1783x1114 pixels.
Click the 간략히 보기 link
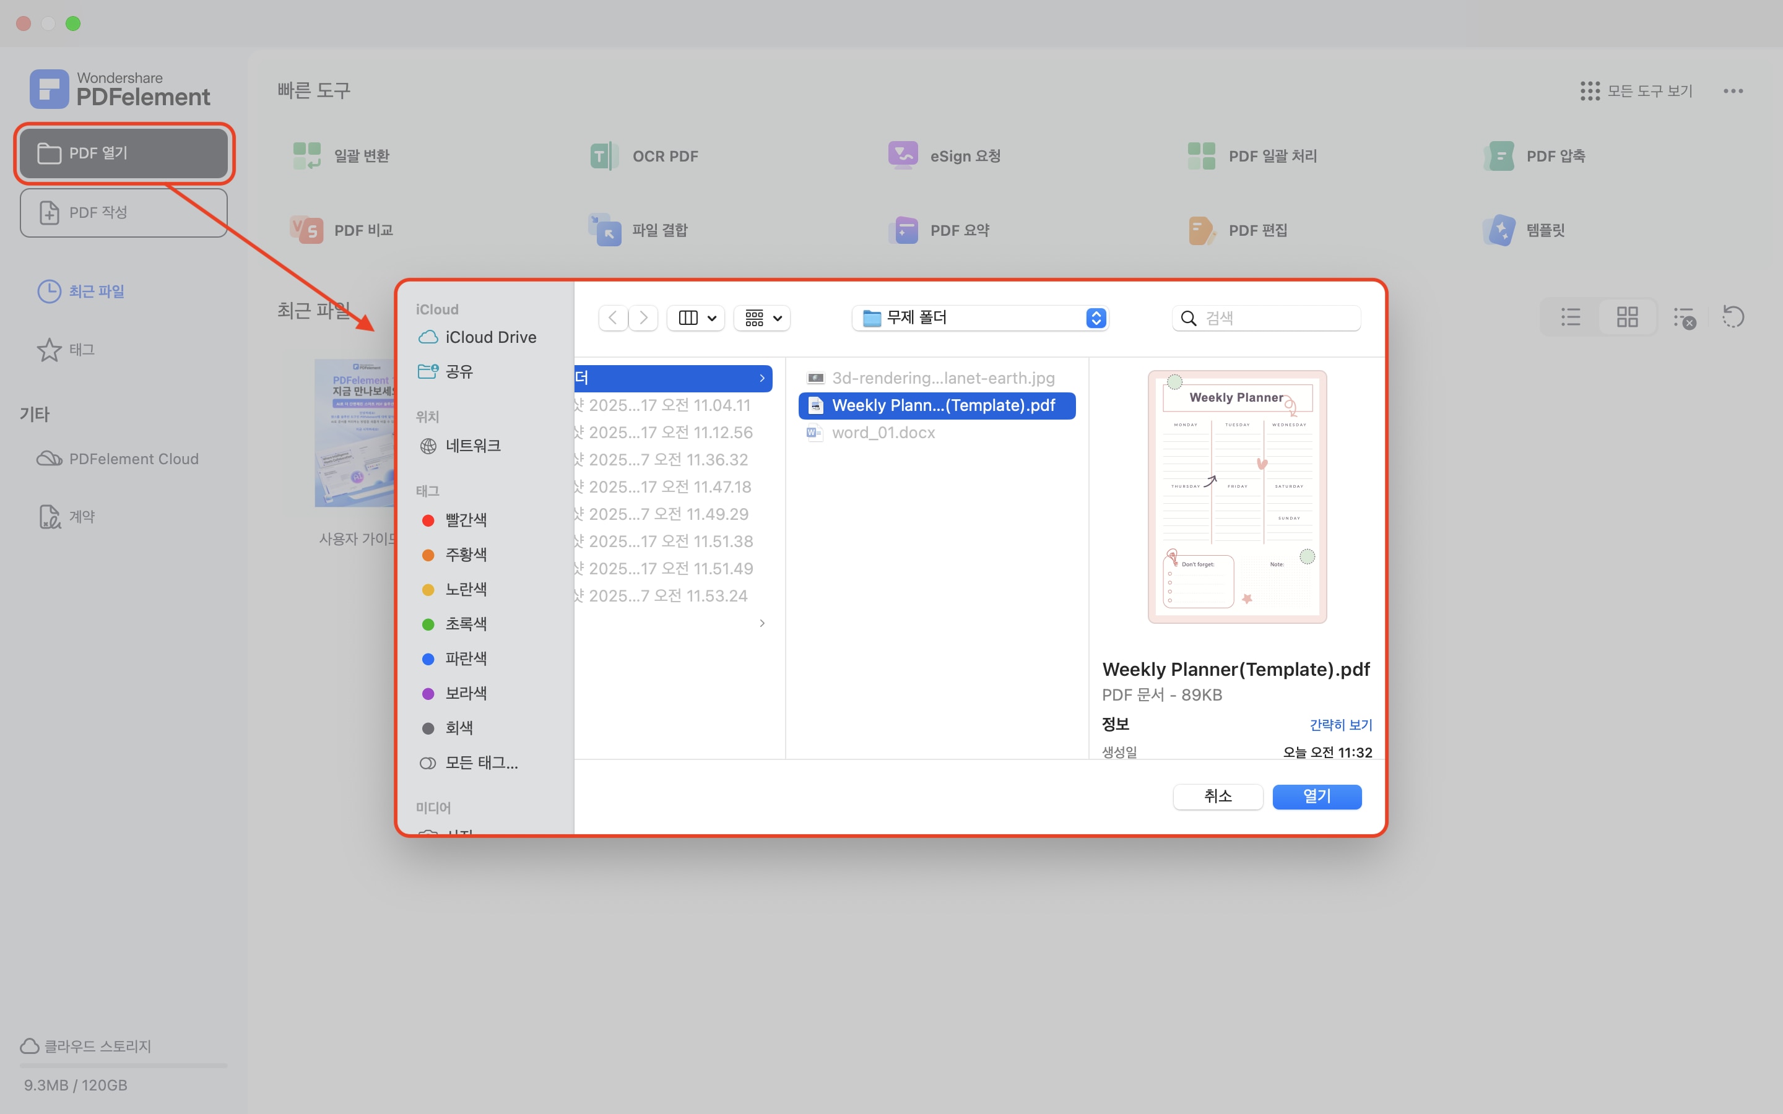pyautogui.click(x=1340, y=724)
